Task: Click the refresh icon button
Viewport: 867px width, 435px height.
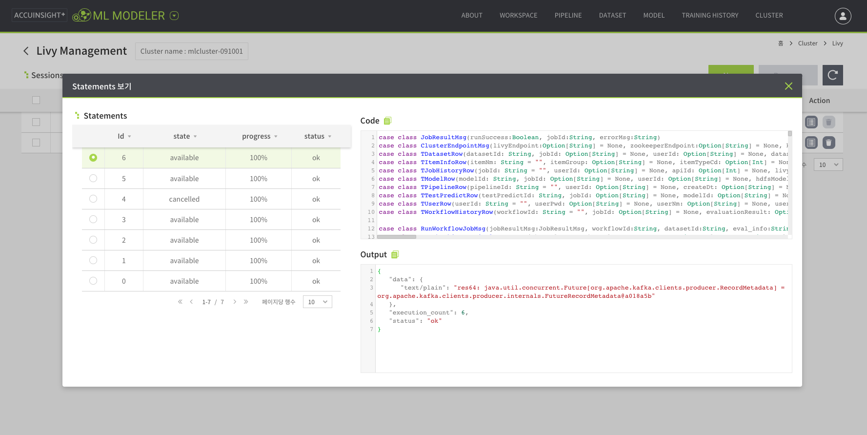Action: tap(833, 75)
